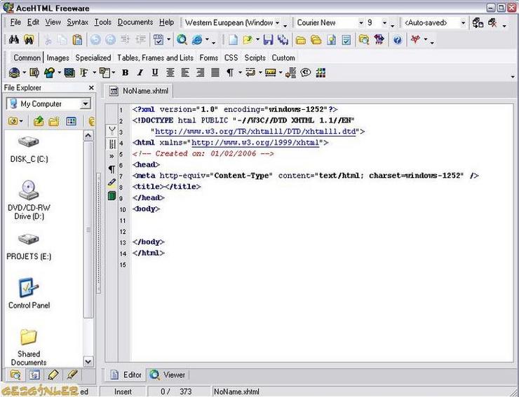Click the w3.org xhtml11.dtd URL in code

point(255,132)
